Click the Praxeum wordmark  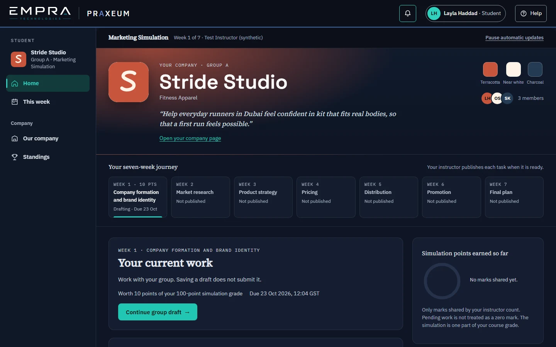coord(108,13)
